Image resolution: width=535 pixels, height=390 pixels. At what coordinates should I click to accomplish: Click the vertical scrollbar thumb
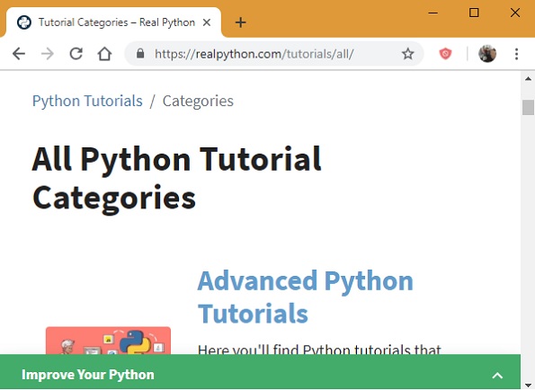pyautogui.click(x=528, y=108)
